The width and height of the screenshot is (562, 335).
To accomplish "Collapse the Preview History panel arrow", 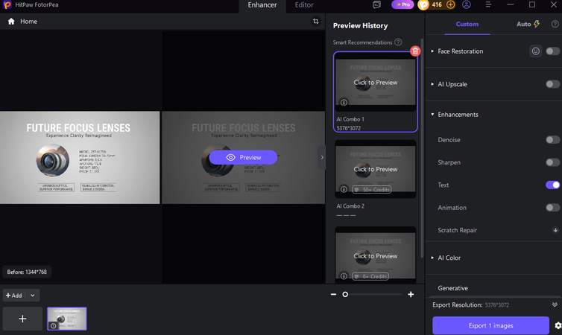I will point(322,157).
